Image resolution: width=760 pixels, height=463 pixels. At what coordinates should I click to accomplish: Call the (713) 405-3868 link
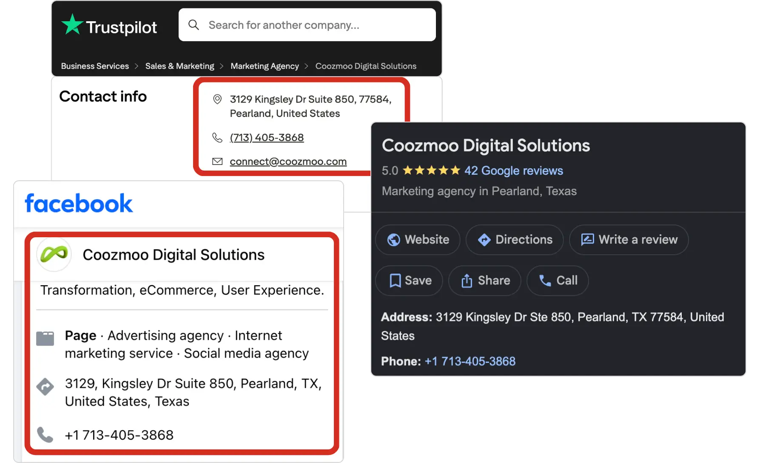[x=267, y=137]
